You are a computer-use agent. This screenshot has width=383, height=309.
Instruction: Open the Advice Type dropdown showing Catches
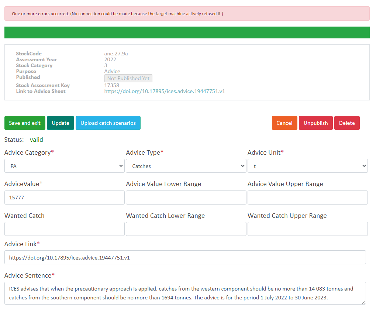[186, 166]
